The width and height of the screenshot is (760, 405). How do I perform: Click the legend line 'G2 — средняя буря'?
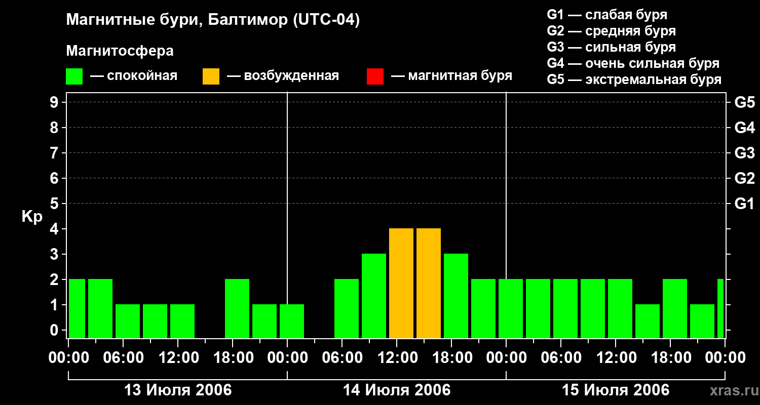pos(612,31)
